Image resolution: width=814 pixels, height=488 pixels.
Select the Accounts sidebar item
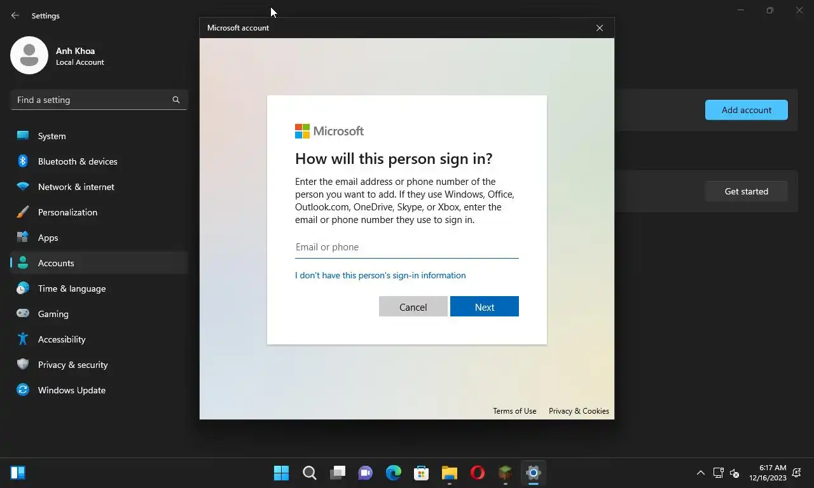[x=99, y=263]
